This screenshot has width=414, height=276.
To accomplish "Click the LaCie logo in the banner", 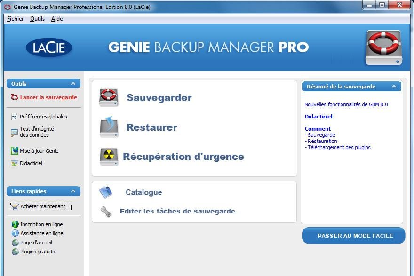I will click(x=49, y=47).
